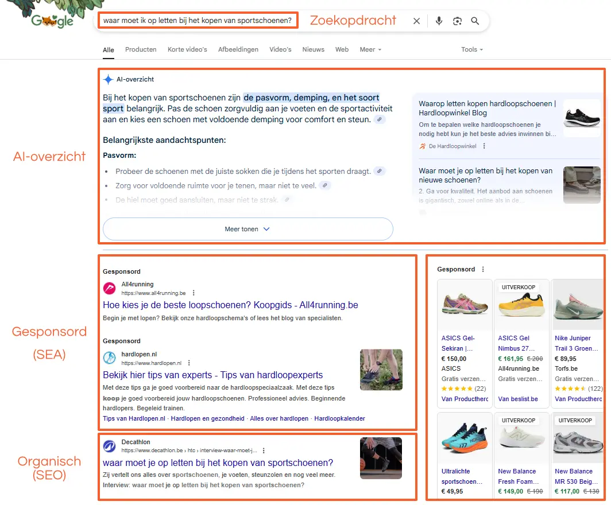Open 'Bekijk hier tips van experts' ad

(x=212, y=375)
